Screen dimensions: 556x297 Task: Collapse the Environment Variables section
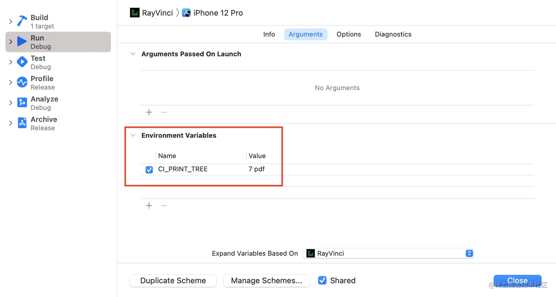point(133,135)
